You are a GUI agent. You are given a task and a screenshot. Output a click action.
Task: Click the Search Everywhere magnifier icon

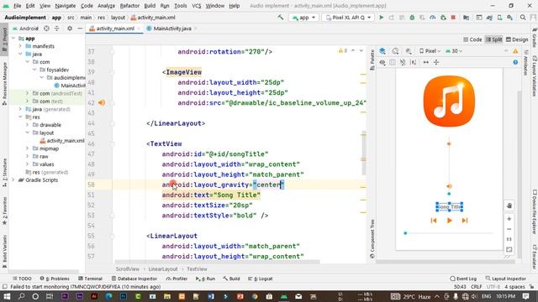tap(523, 18)
